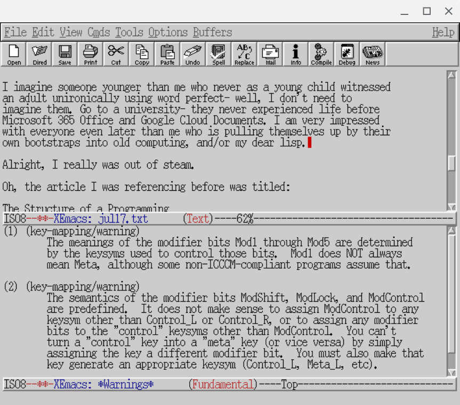460x405 pixels.
Task: Click the first '(1) (key-mapping/warning)' heading
Action: click(x=71, y=231)
